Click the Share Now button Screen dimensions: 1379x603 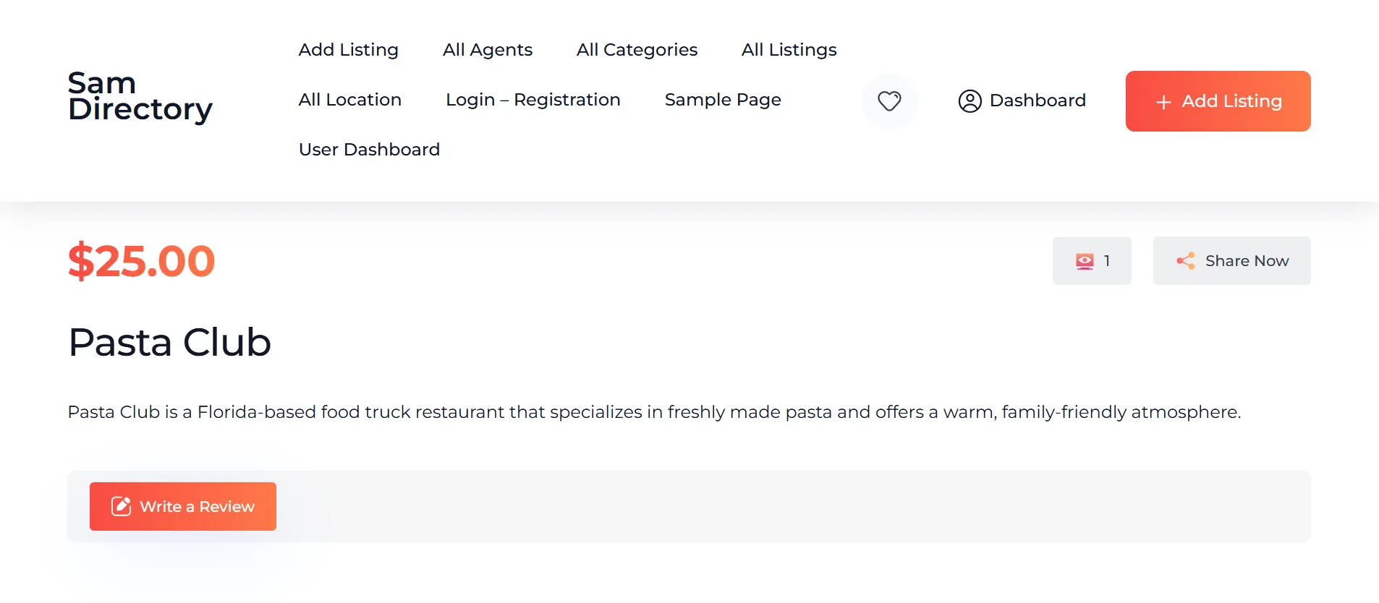(1231, 261)
